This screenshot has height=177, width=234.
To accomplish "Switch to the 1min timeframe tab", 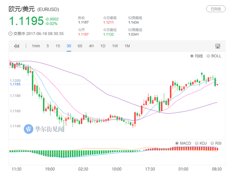I will [36, 46].
